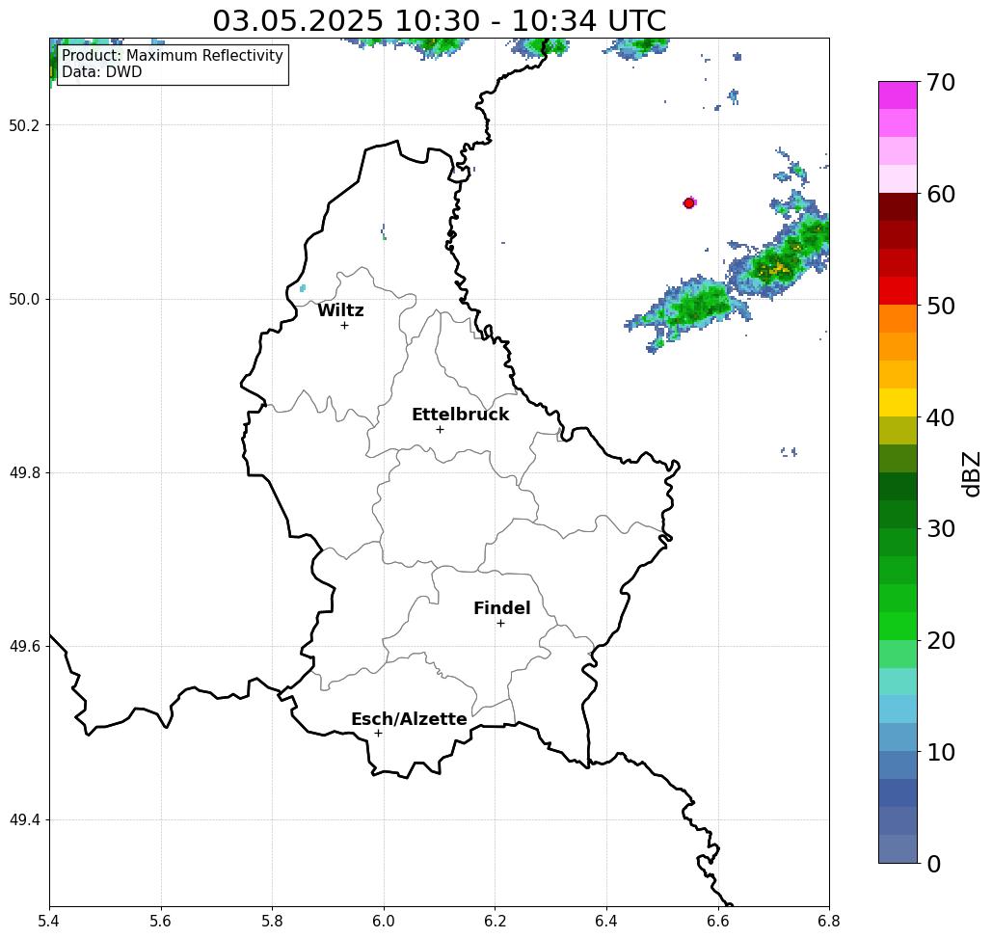Click the Findel station label
Screen dimensions: 992x938
coord(501,608)
